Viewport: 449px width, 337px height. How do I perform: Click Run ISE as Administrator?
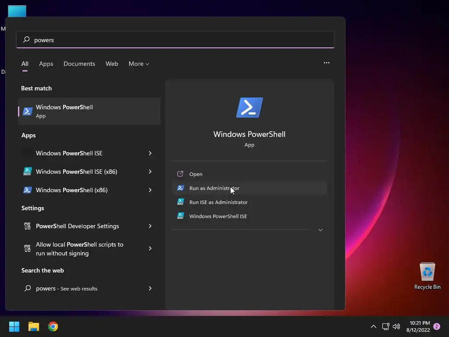pyautogui.click(x=249, y=202)
